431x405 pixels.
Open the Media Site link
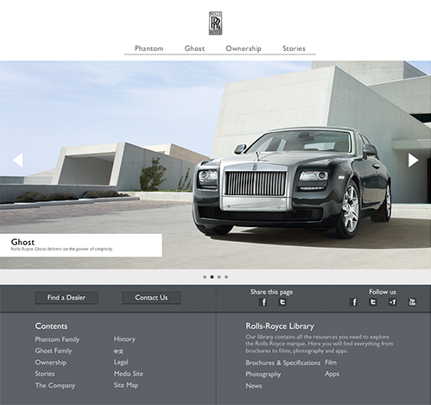coord(129,374)
